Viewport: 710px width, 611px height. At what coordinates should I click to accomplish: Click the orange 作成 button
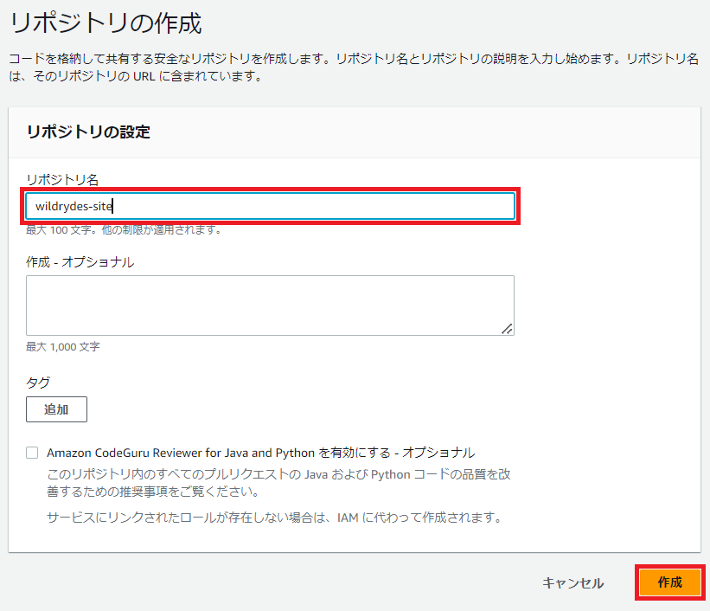point(669,582)
